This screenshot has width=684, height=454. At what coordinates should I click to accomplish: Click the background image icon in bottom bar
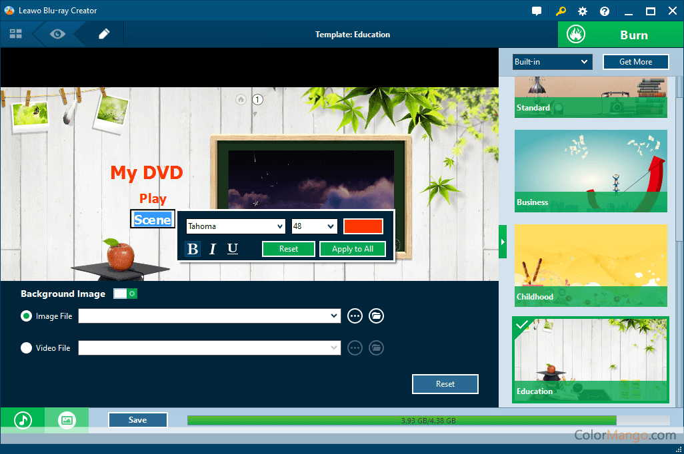tap(67, 420)
